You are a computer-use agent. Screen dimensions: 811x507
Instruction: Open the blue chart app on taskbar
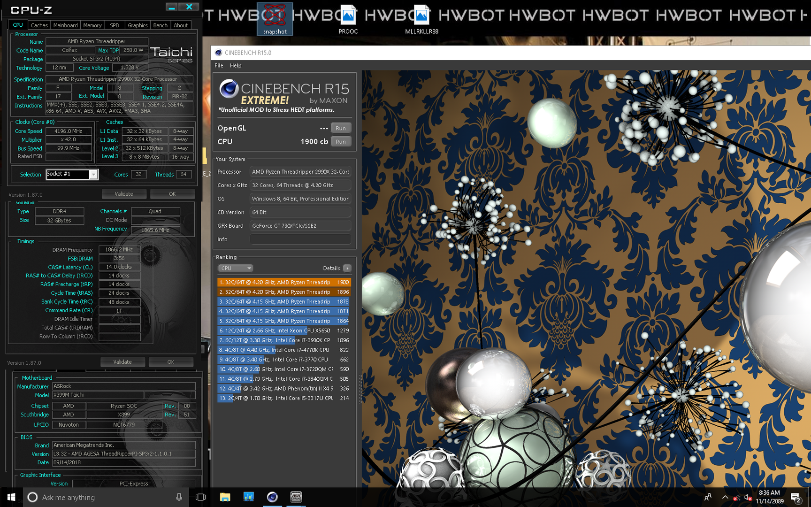(x=248, y=497)
